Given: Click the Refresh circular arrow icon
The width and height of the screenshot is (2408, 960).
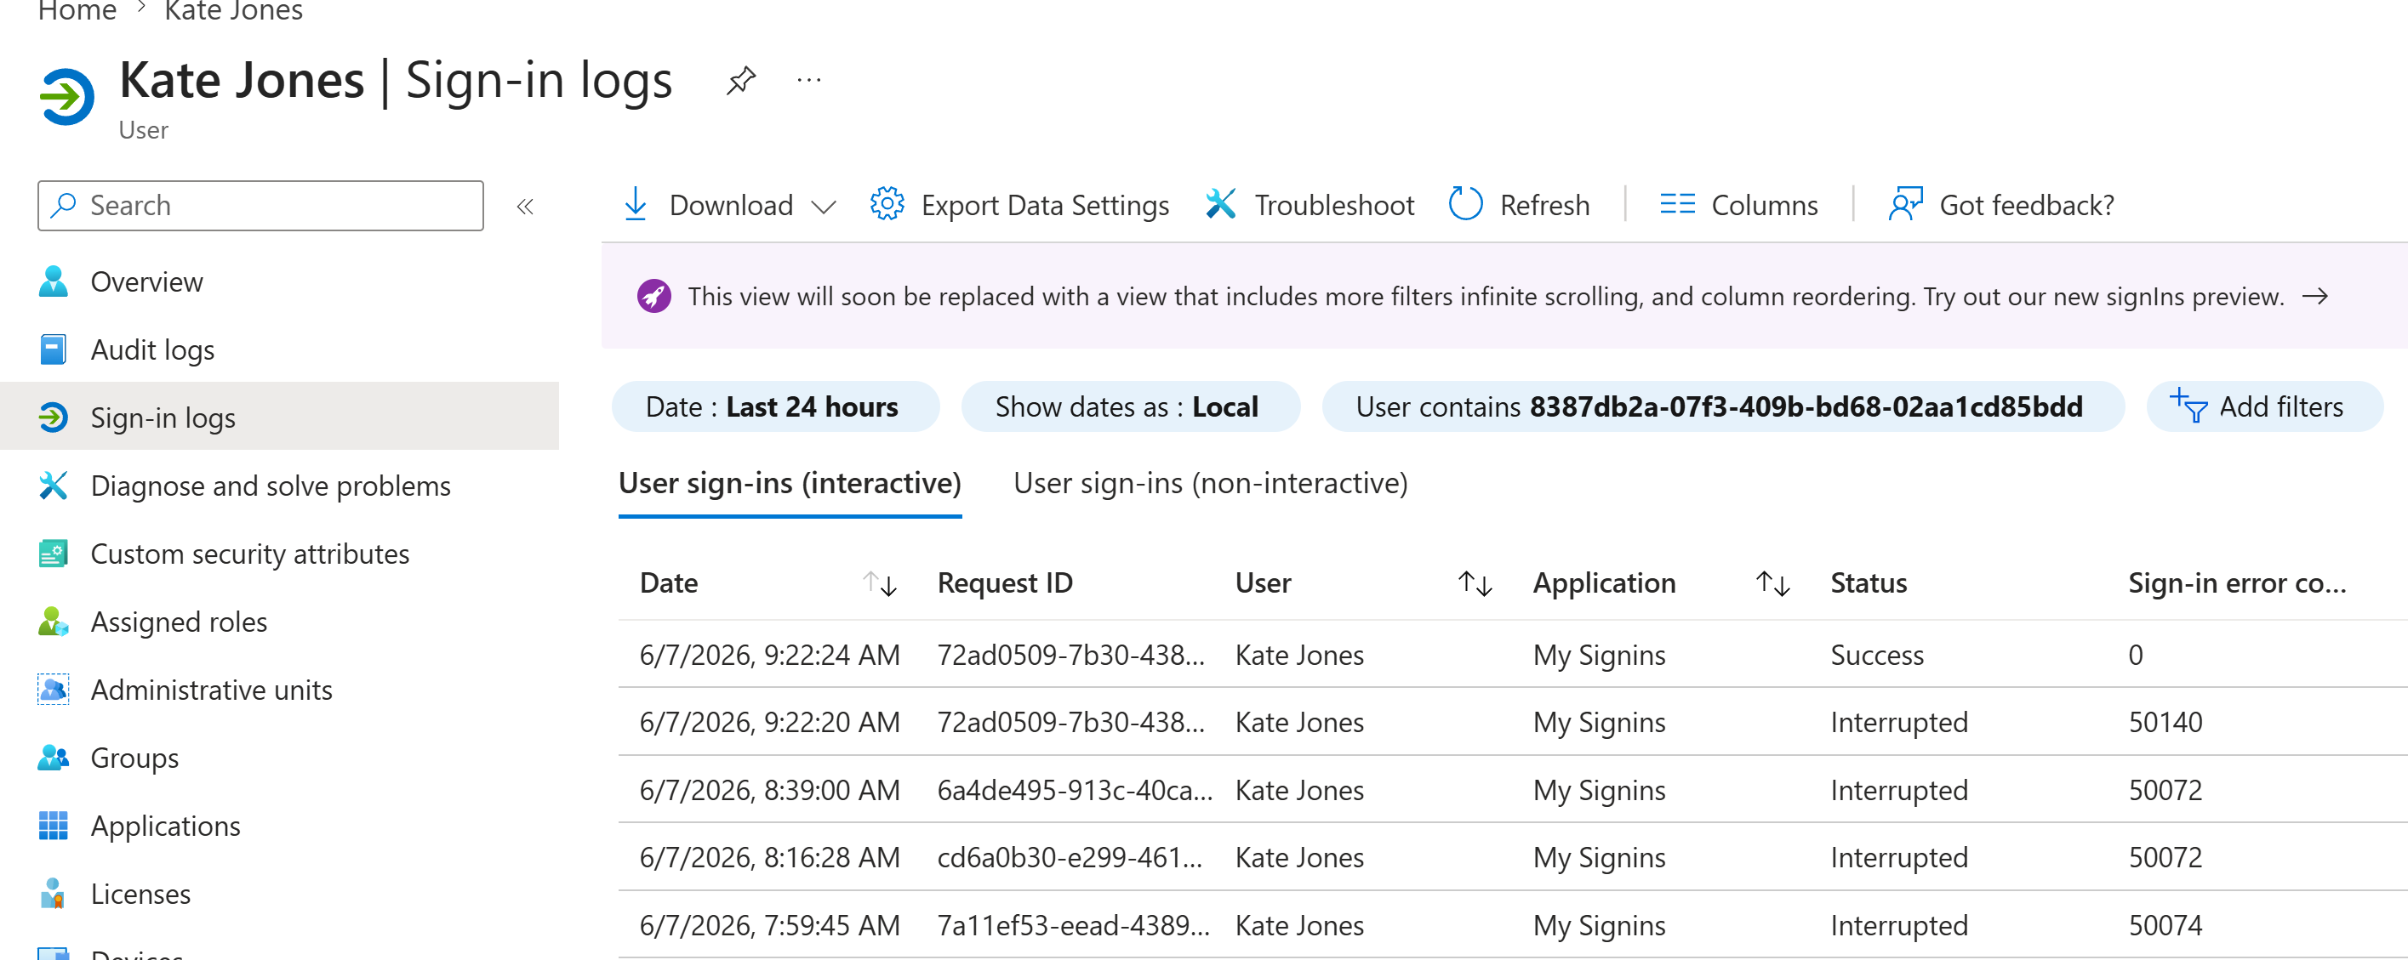Looking at the screenshot, I should click(x=1466, y=203).
